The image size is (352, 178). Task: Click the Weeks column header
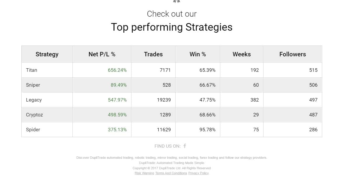click(x=242, y=54)
